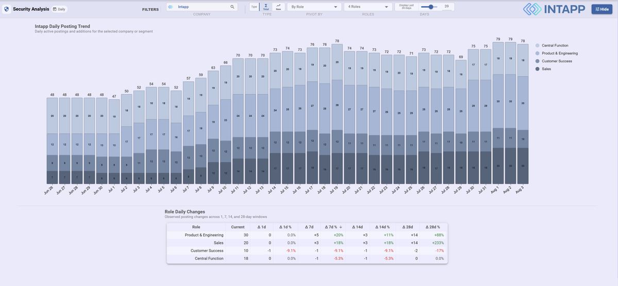The width and height of the screenshot is (618, 286).
Task: Click the +88% value in Product & Engineering row
Action: coord(439,235)
